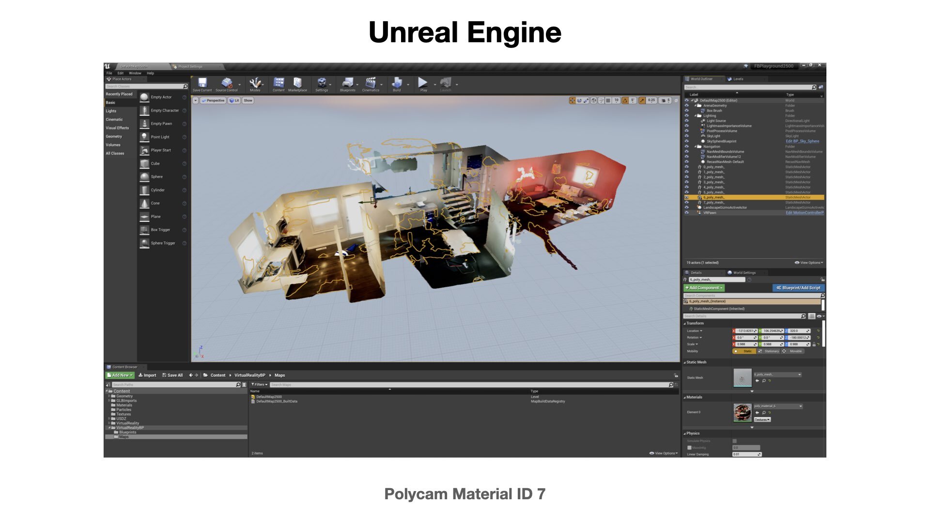Select the translate transform gizmo icon
930x523 pixels.
(x=573, y=101)
